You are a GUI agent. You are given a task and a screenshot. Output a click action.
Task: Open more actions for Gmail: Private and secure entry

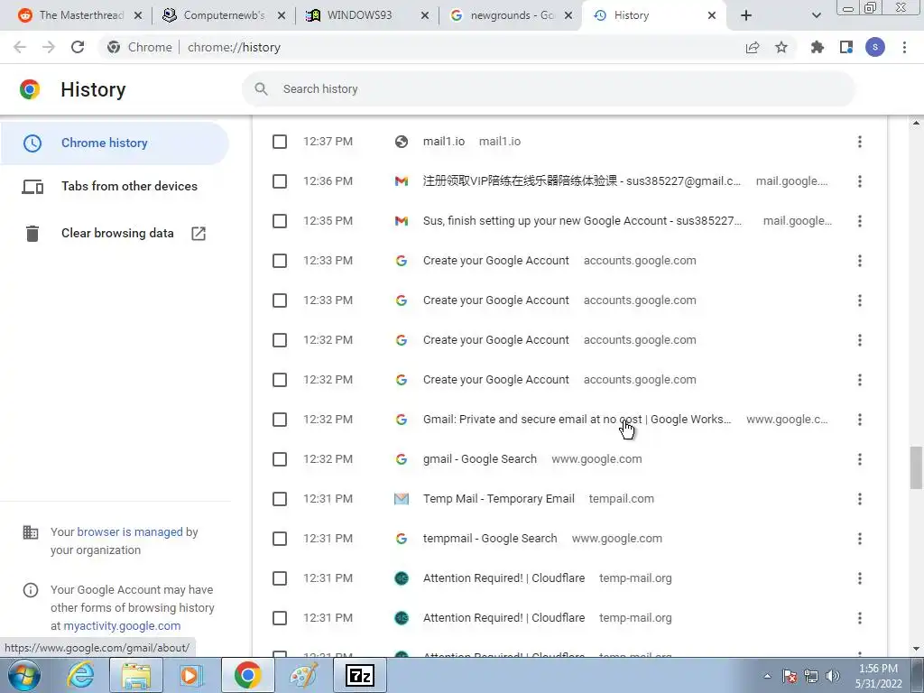pyautogui.click(x=860, y=420)
